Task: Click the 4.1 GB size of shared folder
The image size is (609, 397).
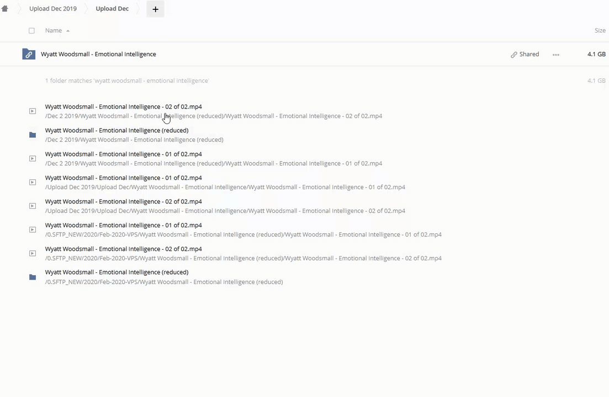Action: 596,54
